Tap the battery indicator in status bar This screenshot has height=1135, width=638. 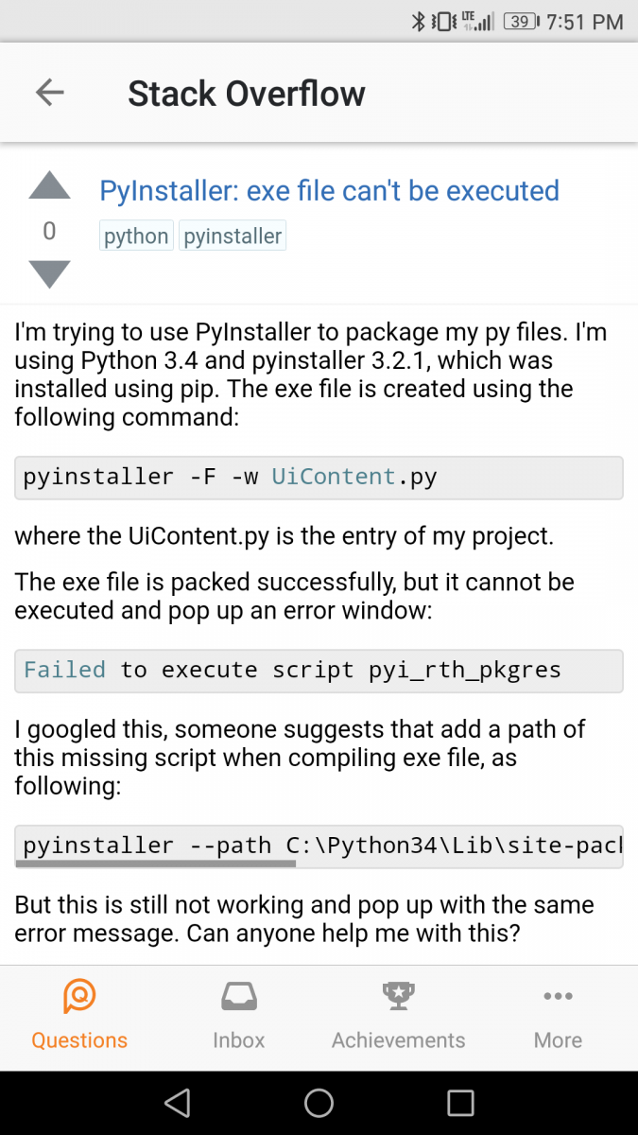coord(521,22)
